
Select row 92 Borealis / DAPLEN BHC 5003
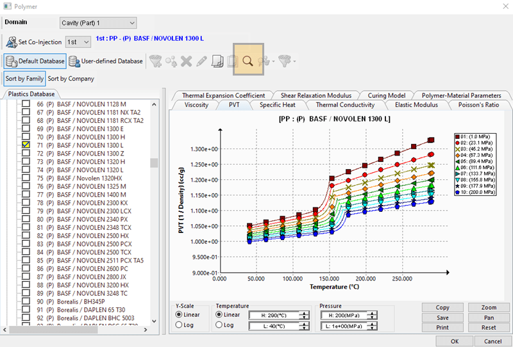tap(85, 318)
